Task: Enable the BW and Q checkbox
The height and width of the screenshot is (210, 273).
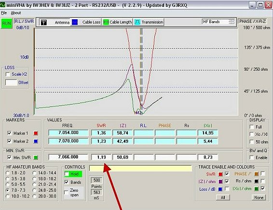Action: [x=252, y=157]
